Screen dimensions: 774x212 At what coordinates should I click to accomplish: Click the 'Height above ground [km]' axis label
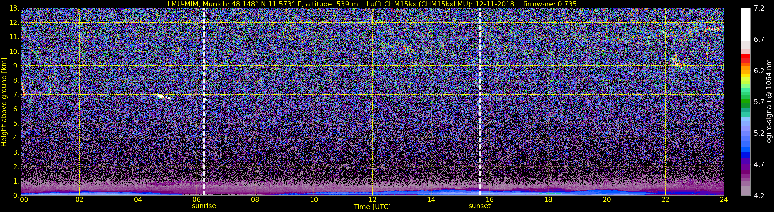[x=4, y=102]
